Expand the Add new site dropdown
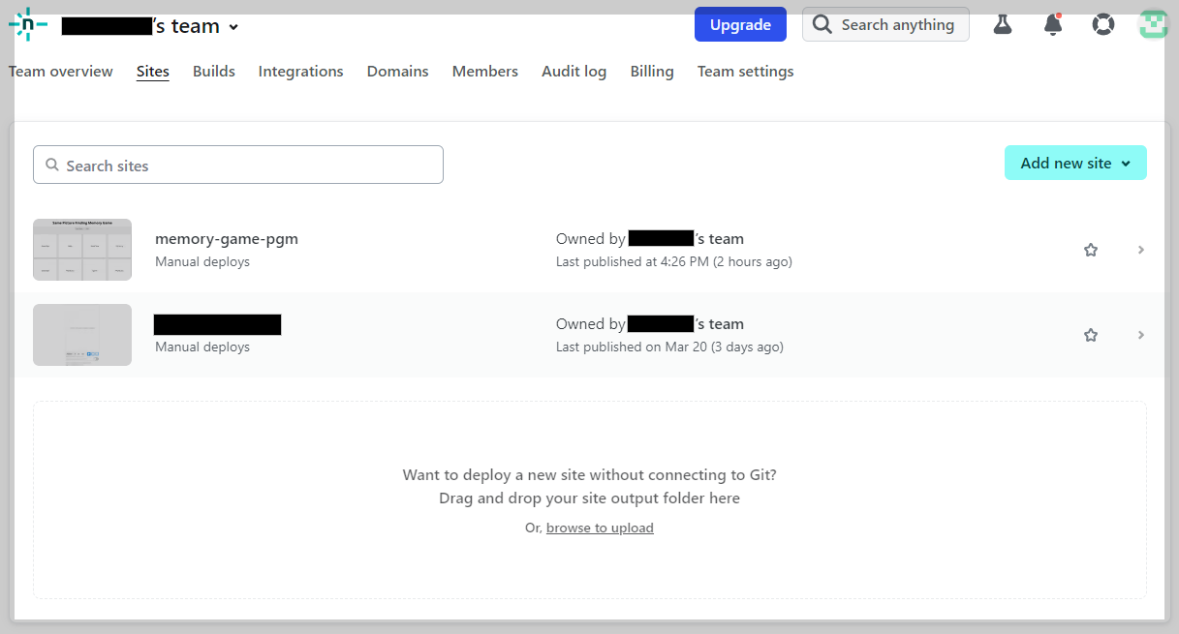1179x634 pixels. tap(1075, 163)
